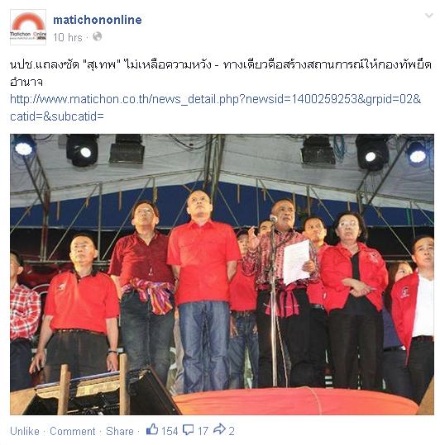Open the matichononline page name link
The height and width of the screenshot is (445, 440).
click(98, 20)
